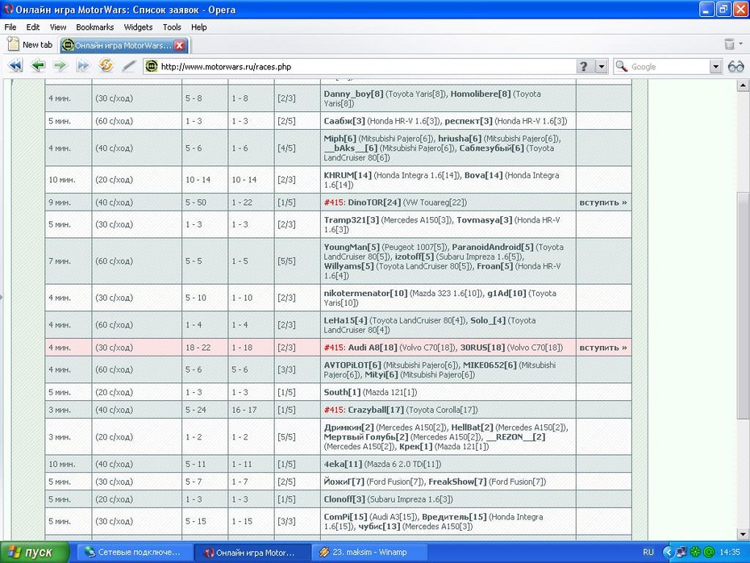The width and height of the screenshot is (750, 563).
Task: Click the RU language indicator
Action: [x=648, y=553]
